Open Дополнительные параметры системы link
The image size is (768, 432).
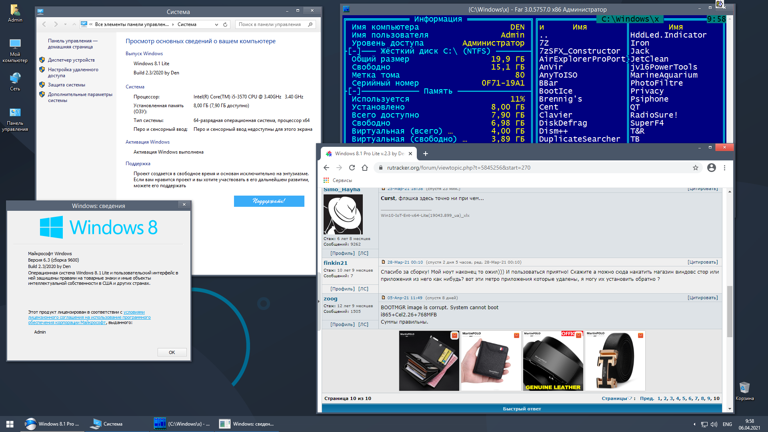80,98
